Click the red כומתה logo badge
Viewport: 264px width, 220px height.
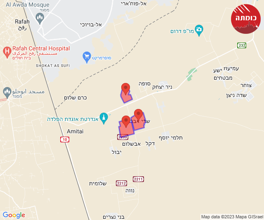click(246, 19)
